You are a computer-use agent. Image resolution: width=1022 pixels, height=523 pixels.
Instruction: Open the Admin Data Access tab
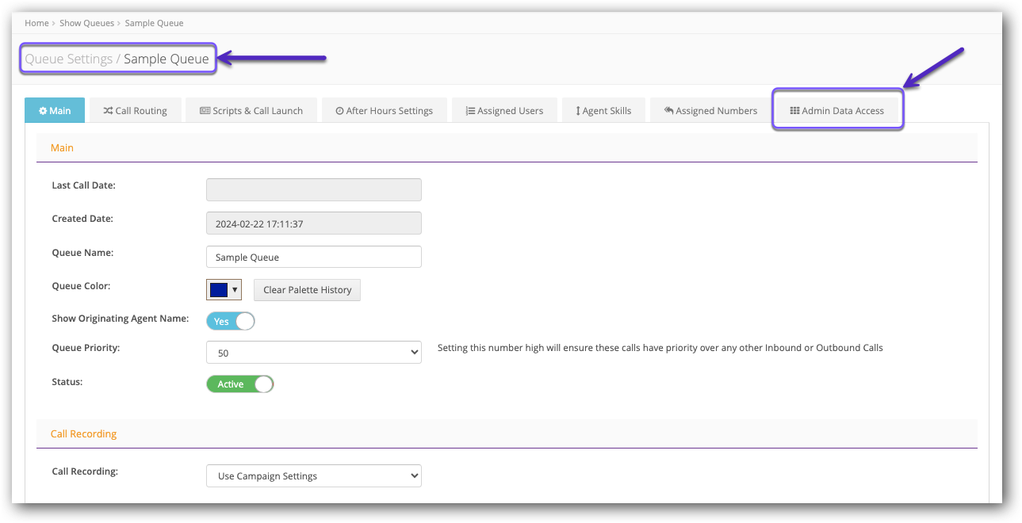[x=837, y=110]
